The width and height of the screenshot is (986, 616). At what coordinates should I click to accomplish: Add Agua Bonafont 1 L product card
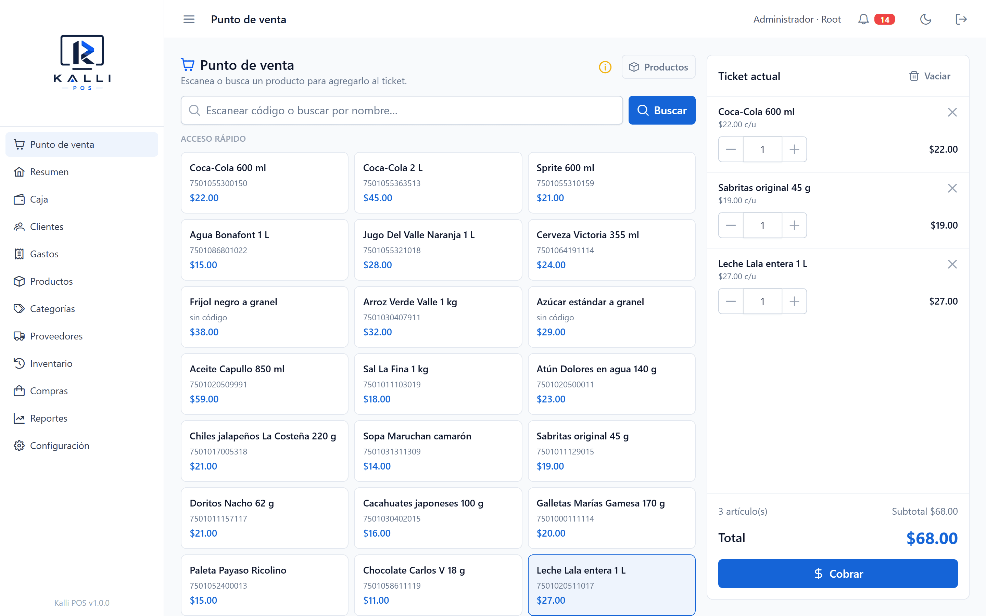[264, 250]
